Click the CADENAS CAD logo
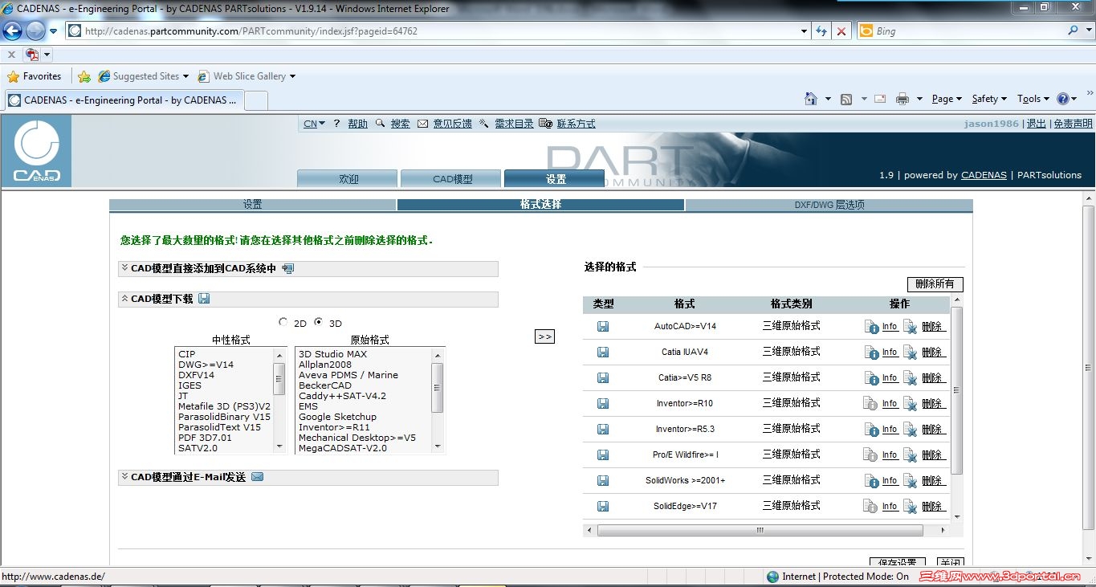The height and width of the screenshot is (587, 1096). click(x=36, y=151)
